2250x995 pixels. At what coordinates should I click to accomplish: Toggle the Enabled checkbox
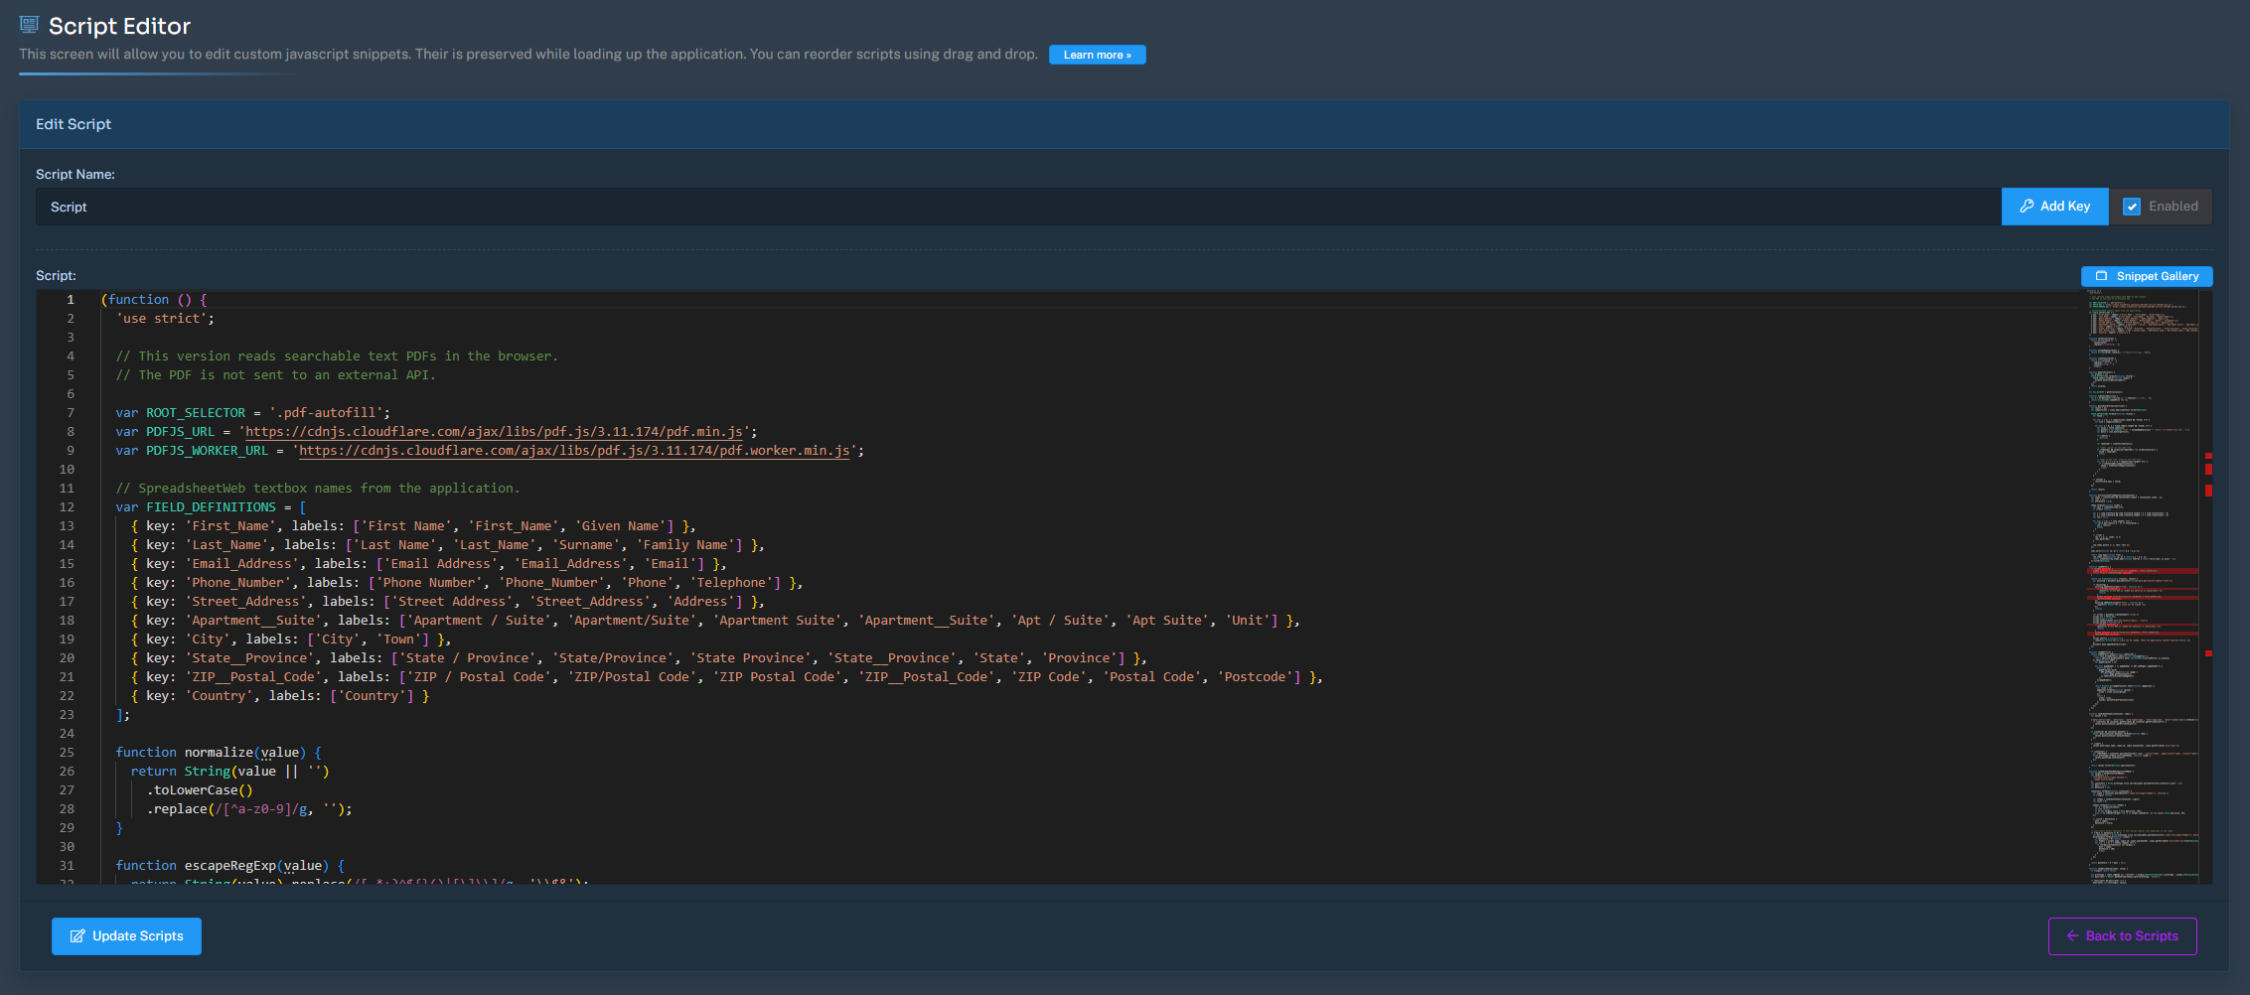pyautogui.click(x=2132, y=207)
